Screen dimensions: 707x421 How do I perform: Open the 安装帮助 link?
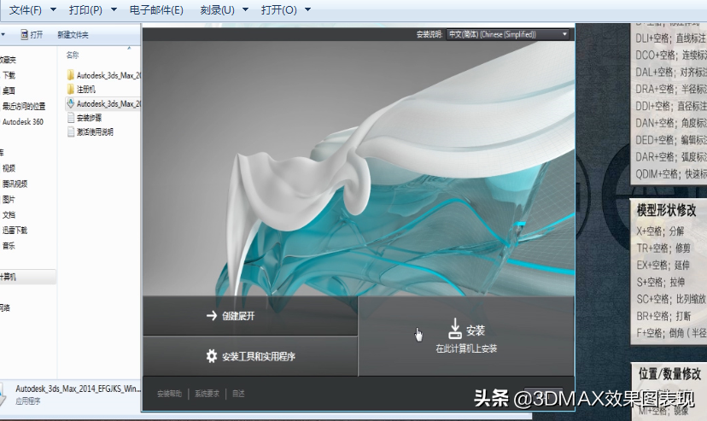tap(169, 394)
